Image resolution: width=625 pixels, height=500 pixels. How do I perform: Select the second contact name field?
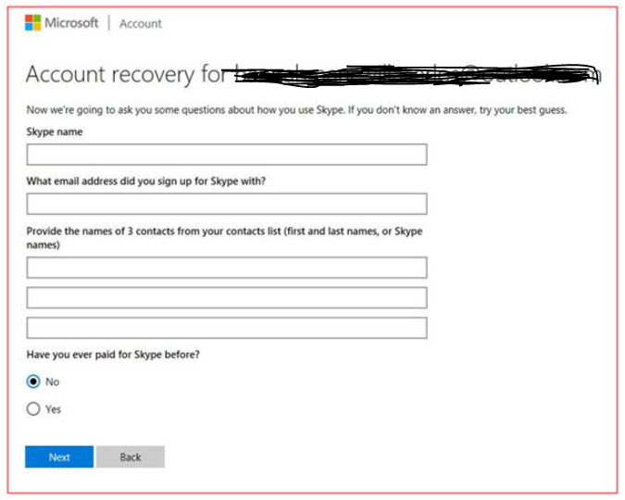click(x=227, y=298)
